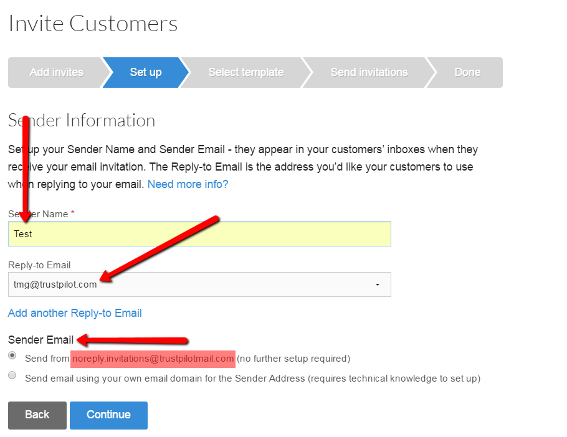
Task: Open the Send invitations step
Action: 369,72
